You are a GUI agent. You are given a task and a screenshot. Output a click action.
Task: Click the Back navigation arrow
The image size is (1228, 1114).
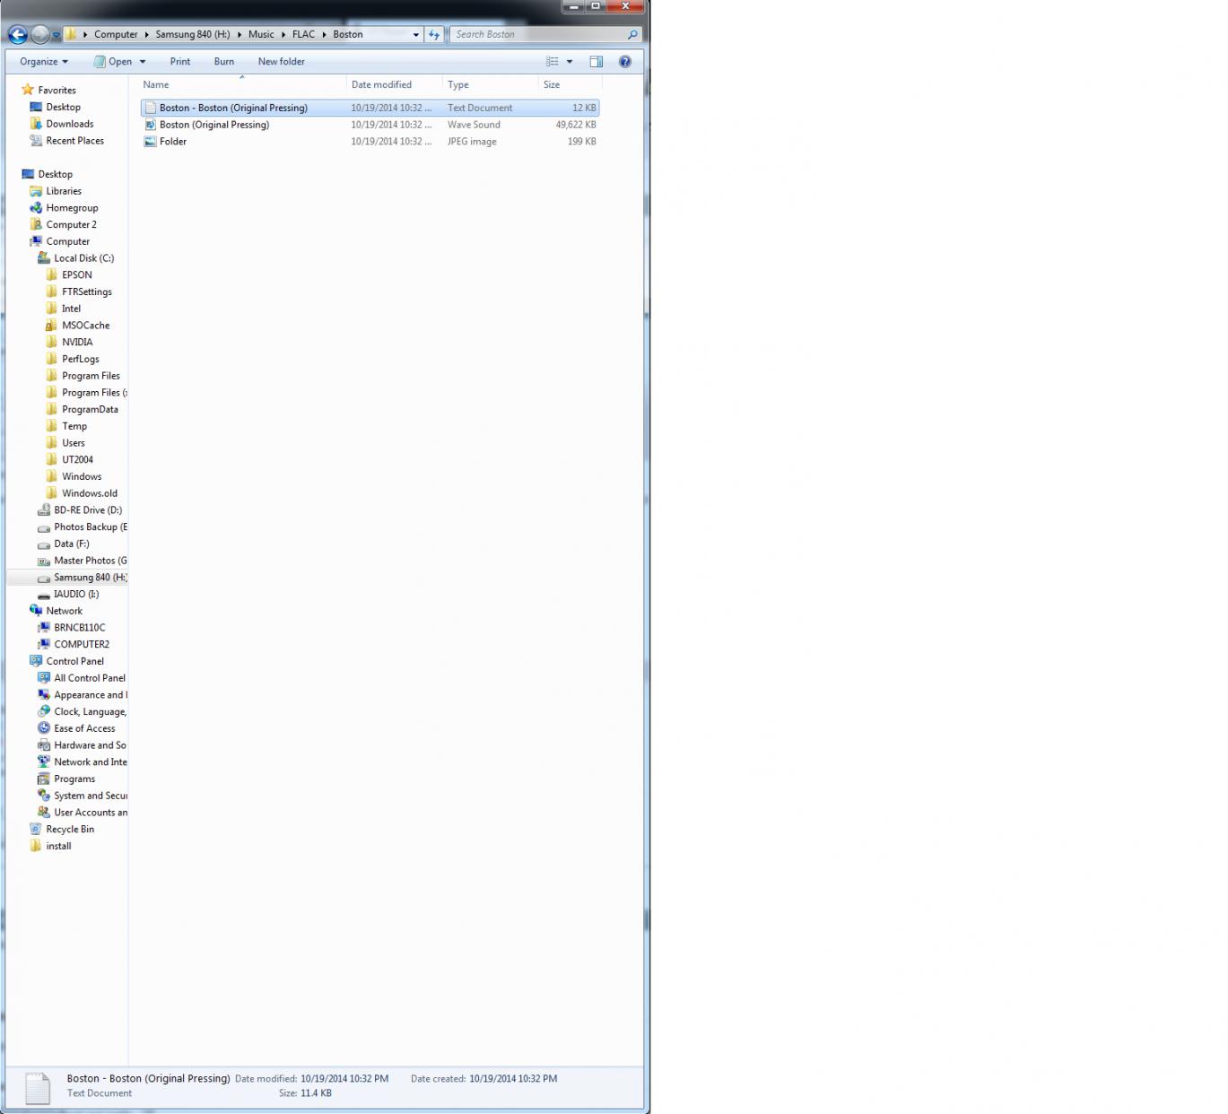click(x=17, y=35)
